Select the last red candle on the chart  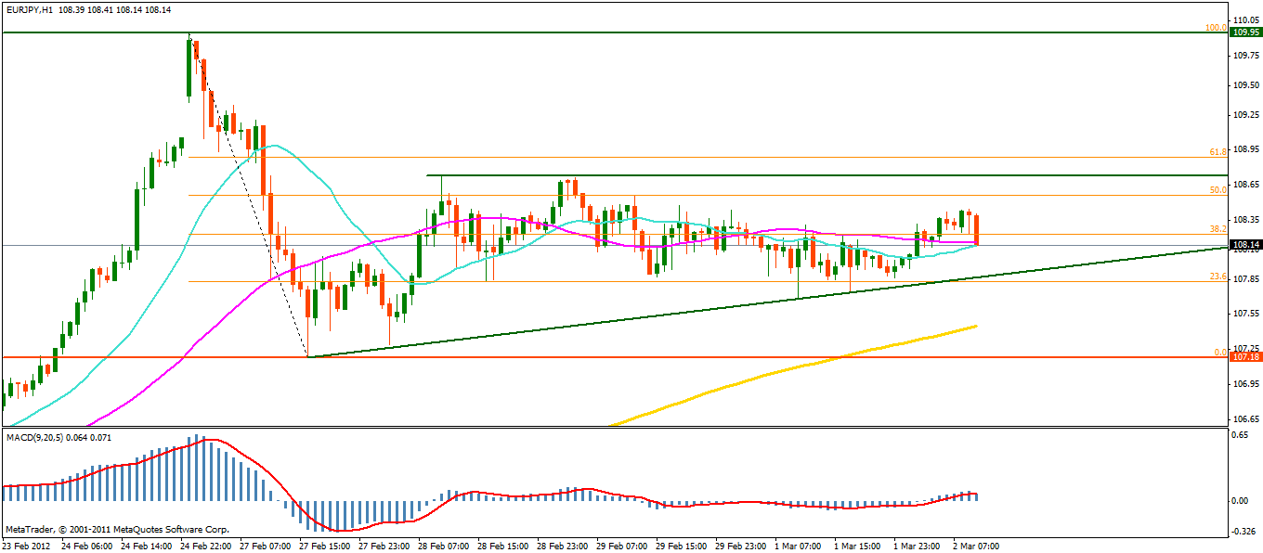pyautogui.click(x=977, y=229)
